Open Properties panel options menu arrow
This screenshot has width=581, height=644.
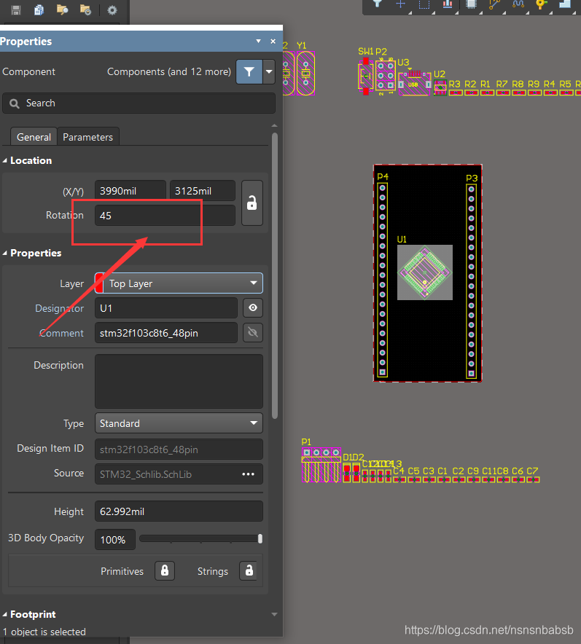tap(259, 41)
